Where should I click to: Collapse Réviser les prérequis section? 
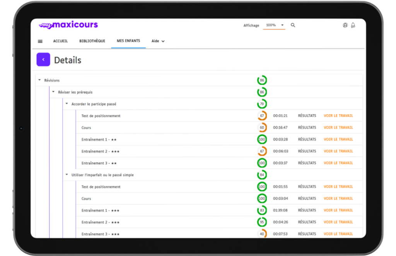click(53, 92)
